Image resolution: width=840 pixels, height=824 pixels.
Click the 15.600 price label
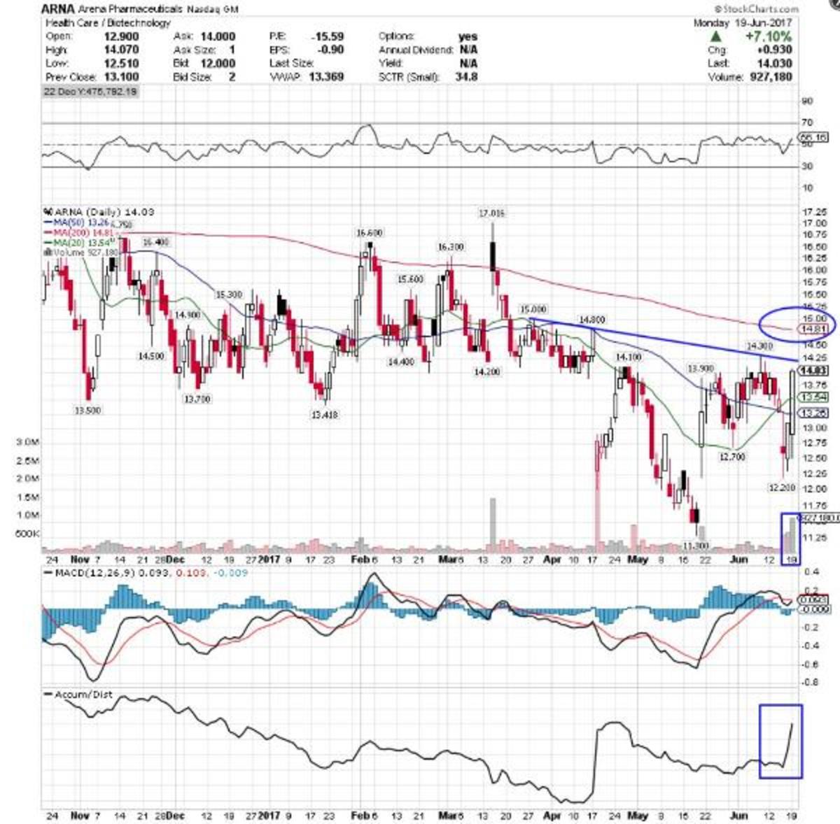pyautogui.click(x=410, y=279)
